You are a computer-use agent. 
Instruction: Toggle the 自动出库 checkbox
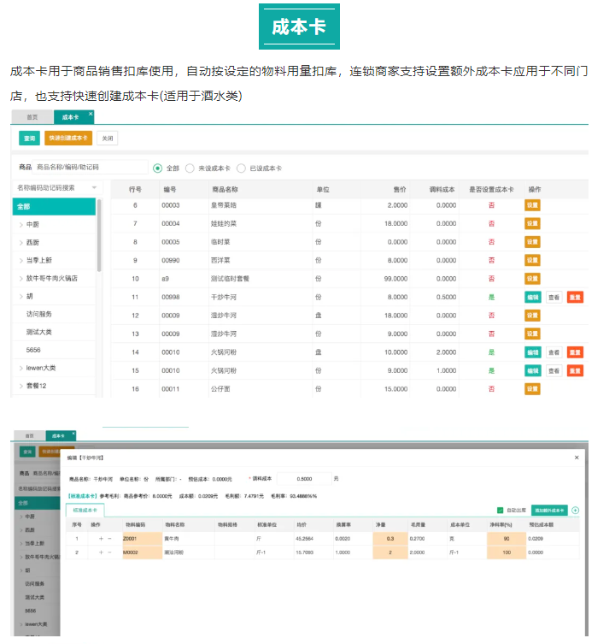500,511
